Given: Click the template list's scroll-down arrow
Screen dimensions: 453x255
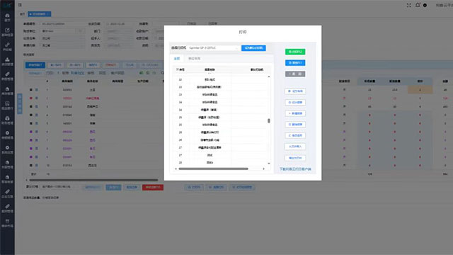Looking at the screenshot, I should click(269, 164).
